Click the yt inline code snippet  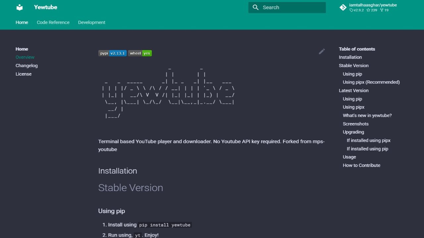[x=138, y=235]
